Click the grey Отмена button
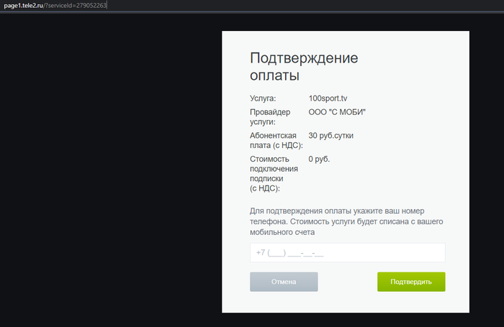This screenshot has width=504, height=327. [284, 282]
